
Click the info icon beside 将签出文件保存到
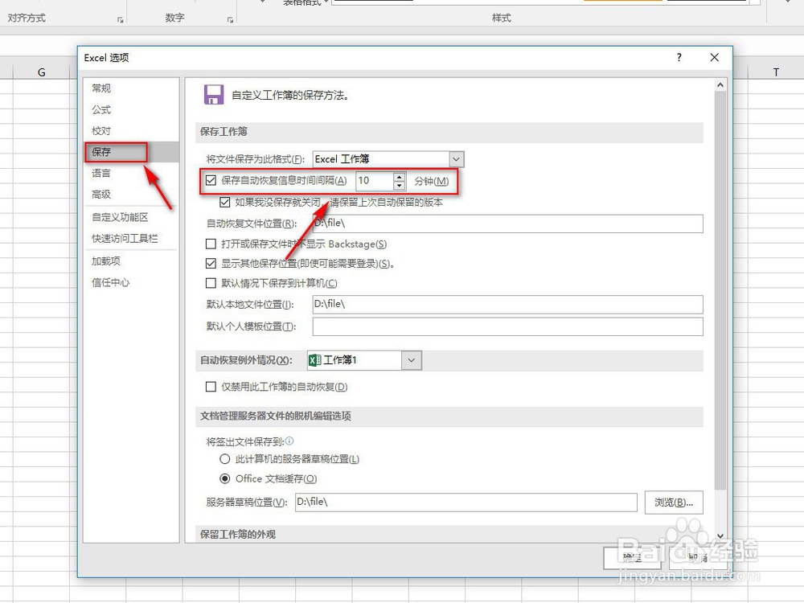pos(289,441)
